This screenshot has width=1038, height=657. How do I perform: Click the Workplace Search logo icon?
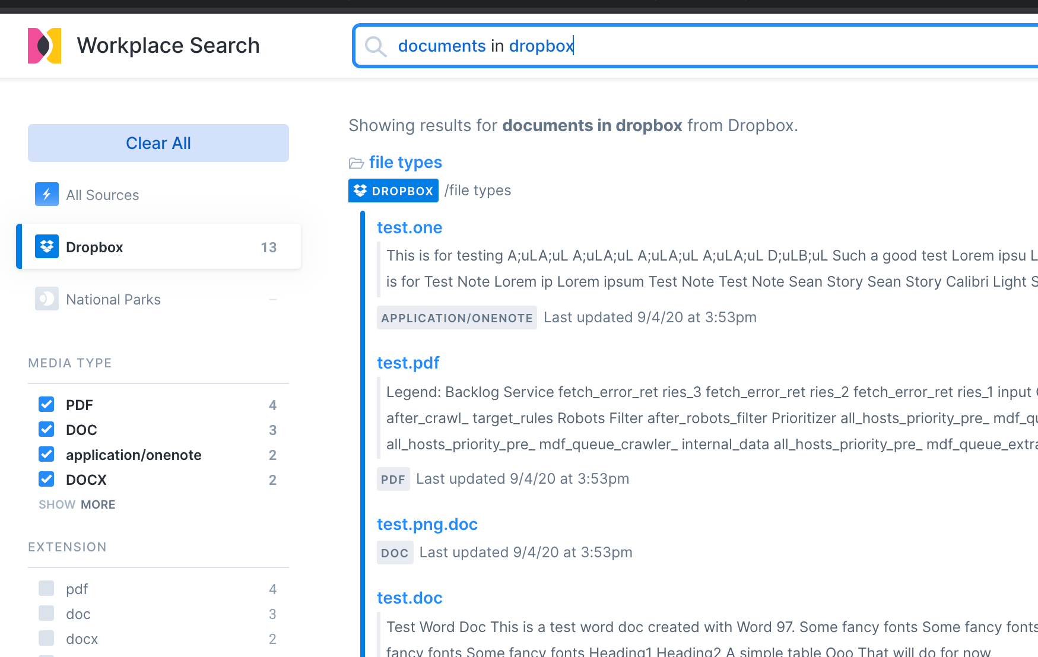coord(45,46)
